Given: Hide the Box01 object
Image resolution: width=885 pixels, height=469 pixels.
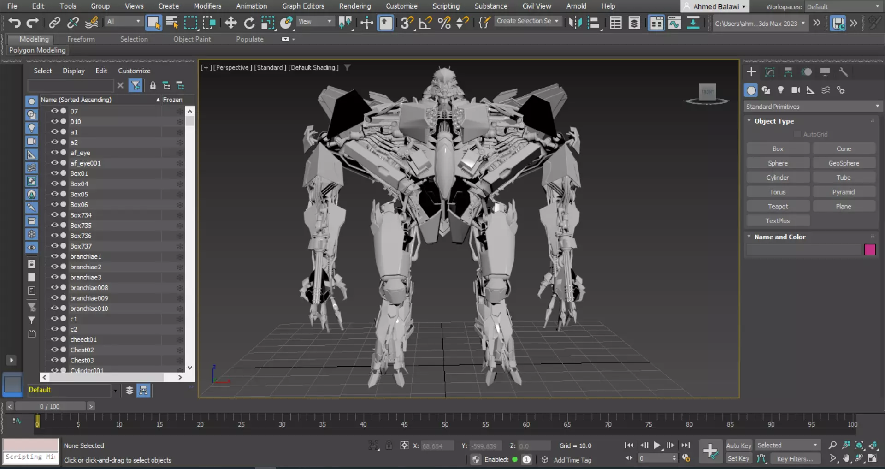Looking at the screenshot, I should 54,173.
